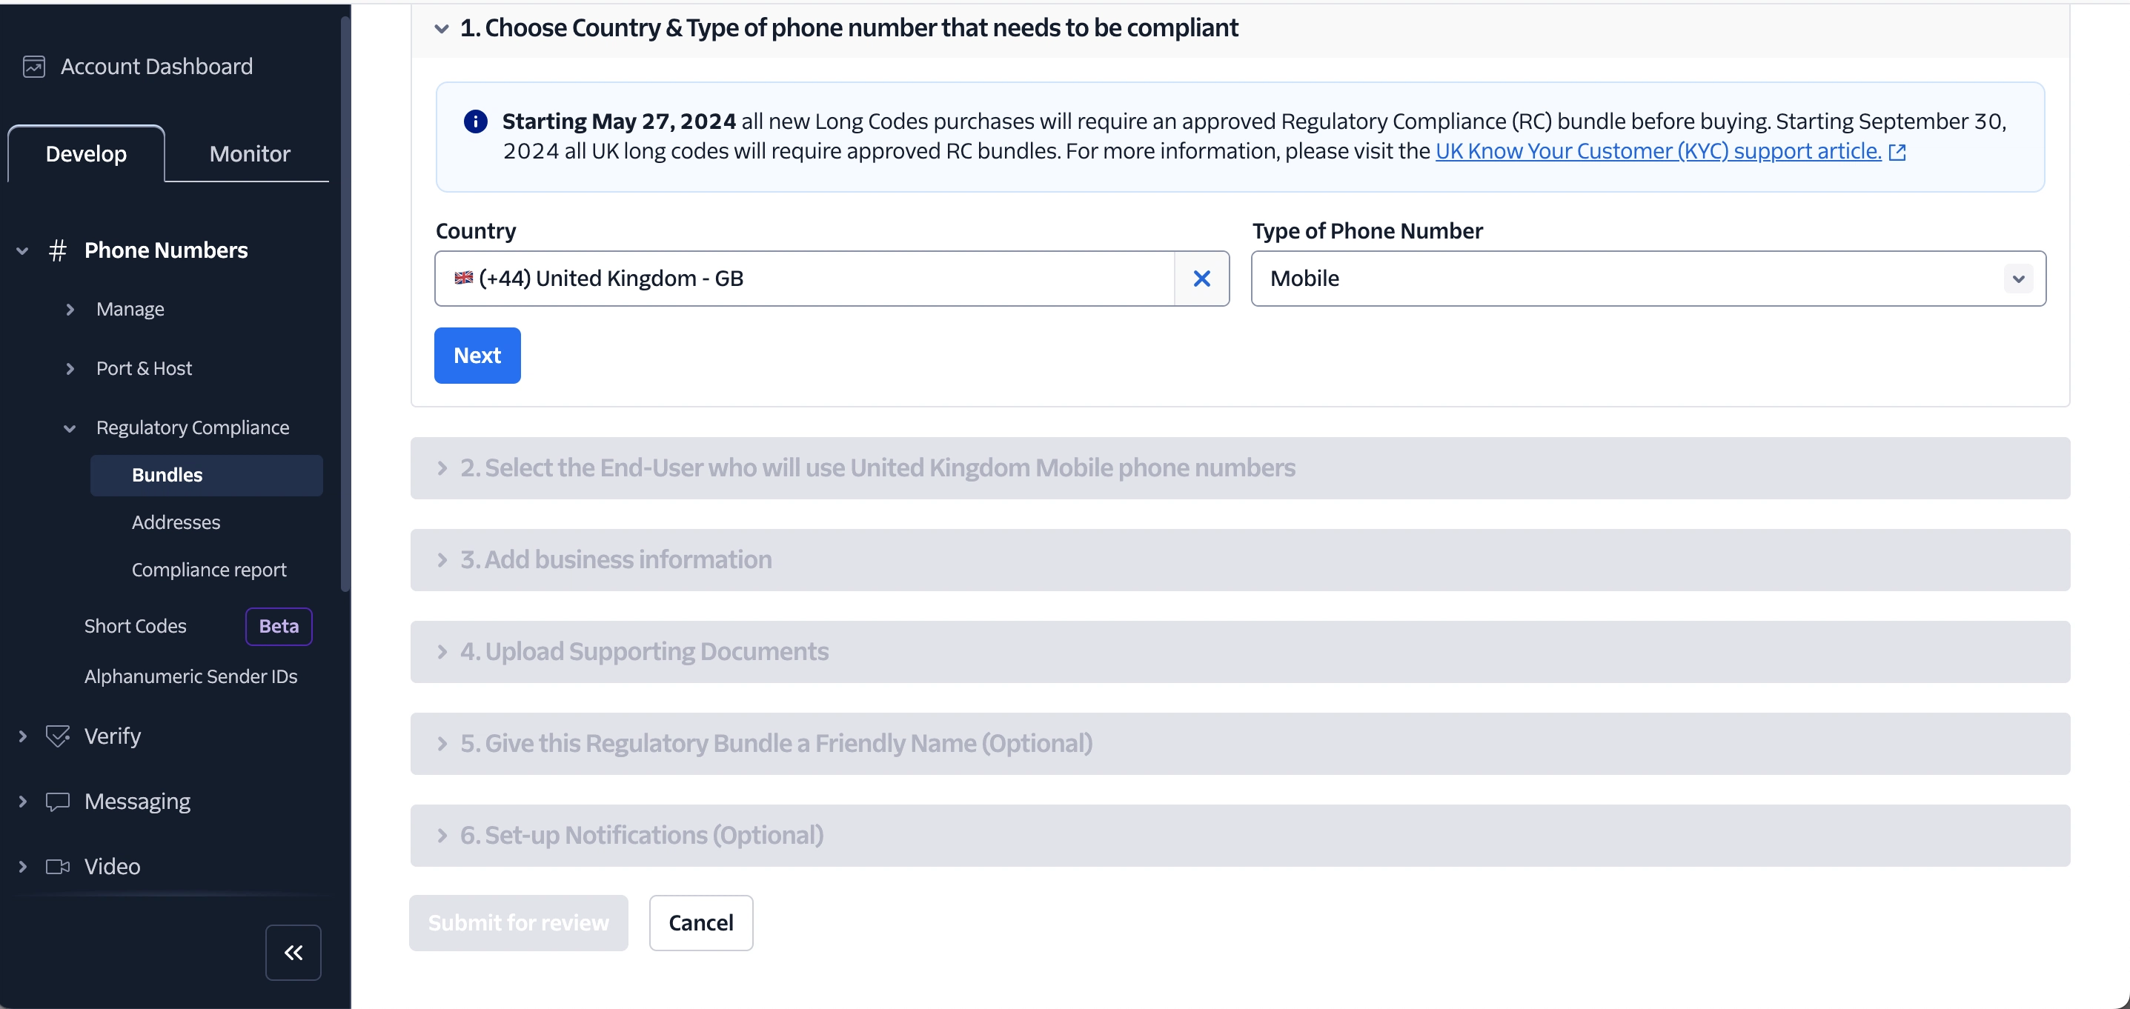2130x1009 pixels.
Task: Expand the Port & Host submenu
Action: pyautogui.click(x=70, y=369)
